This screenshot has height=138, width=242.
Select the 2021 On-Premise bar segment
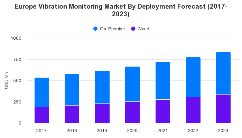pyautogui.click(x=163, y=81)
